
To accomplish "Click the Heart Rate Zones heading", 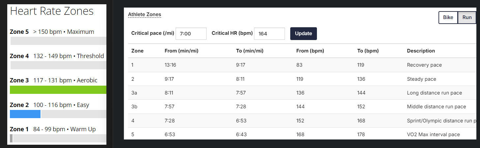I will pos(52,11).
